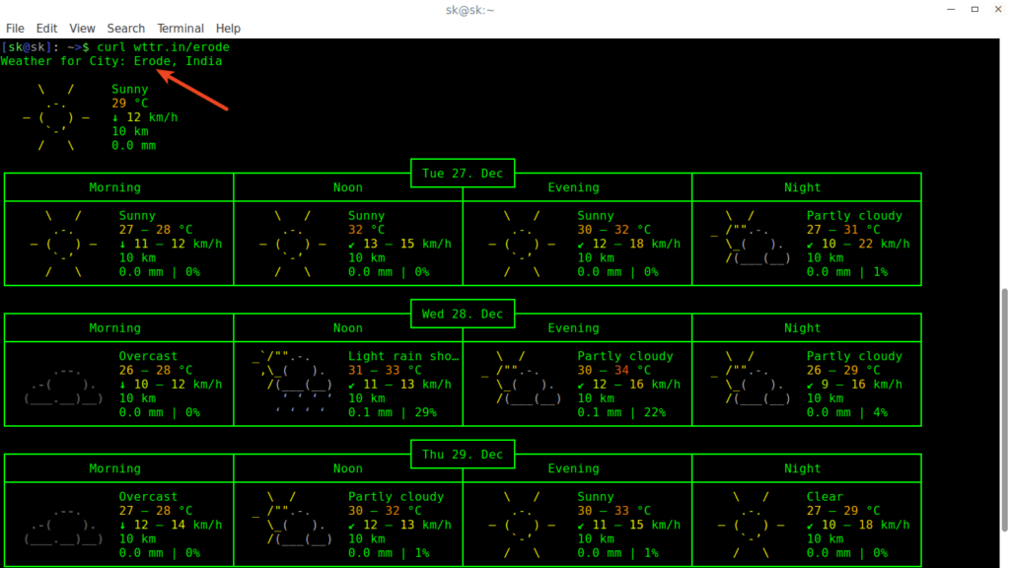
Task: Minimize the terminal window
Action: click(949, 9)
